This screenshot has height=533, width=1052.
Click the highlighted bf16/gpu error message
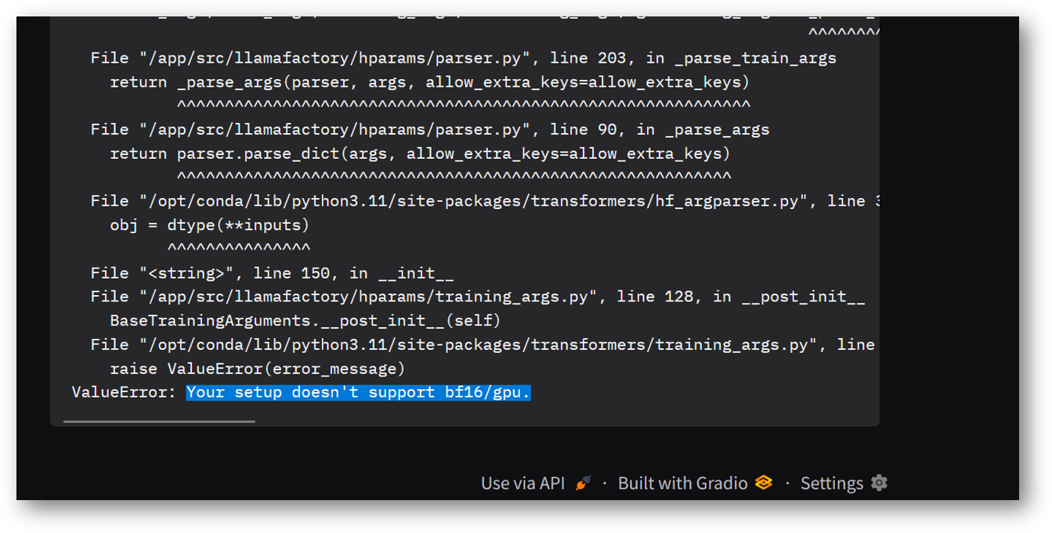(x=357, y=392)
